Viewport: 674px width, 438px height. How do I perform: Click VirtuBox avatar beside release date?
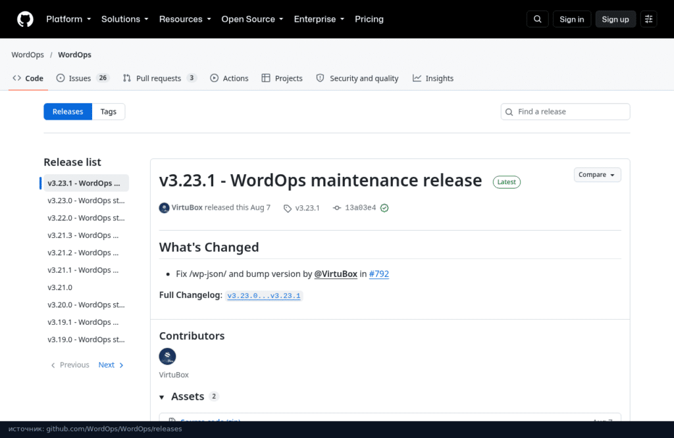point(164,208)
